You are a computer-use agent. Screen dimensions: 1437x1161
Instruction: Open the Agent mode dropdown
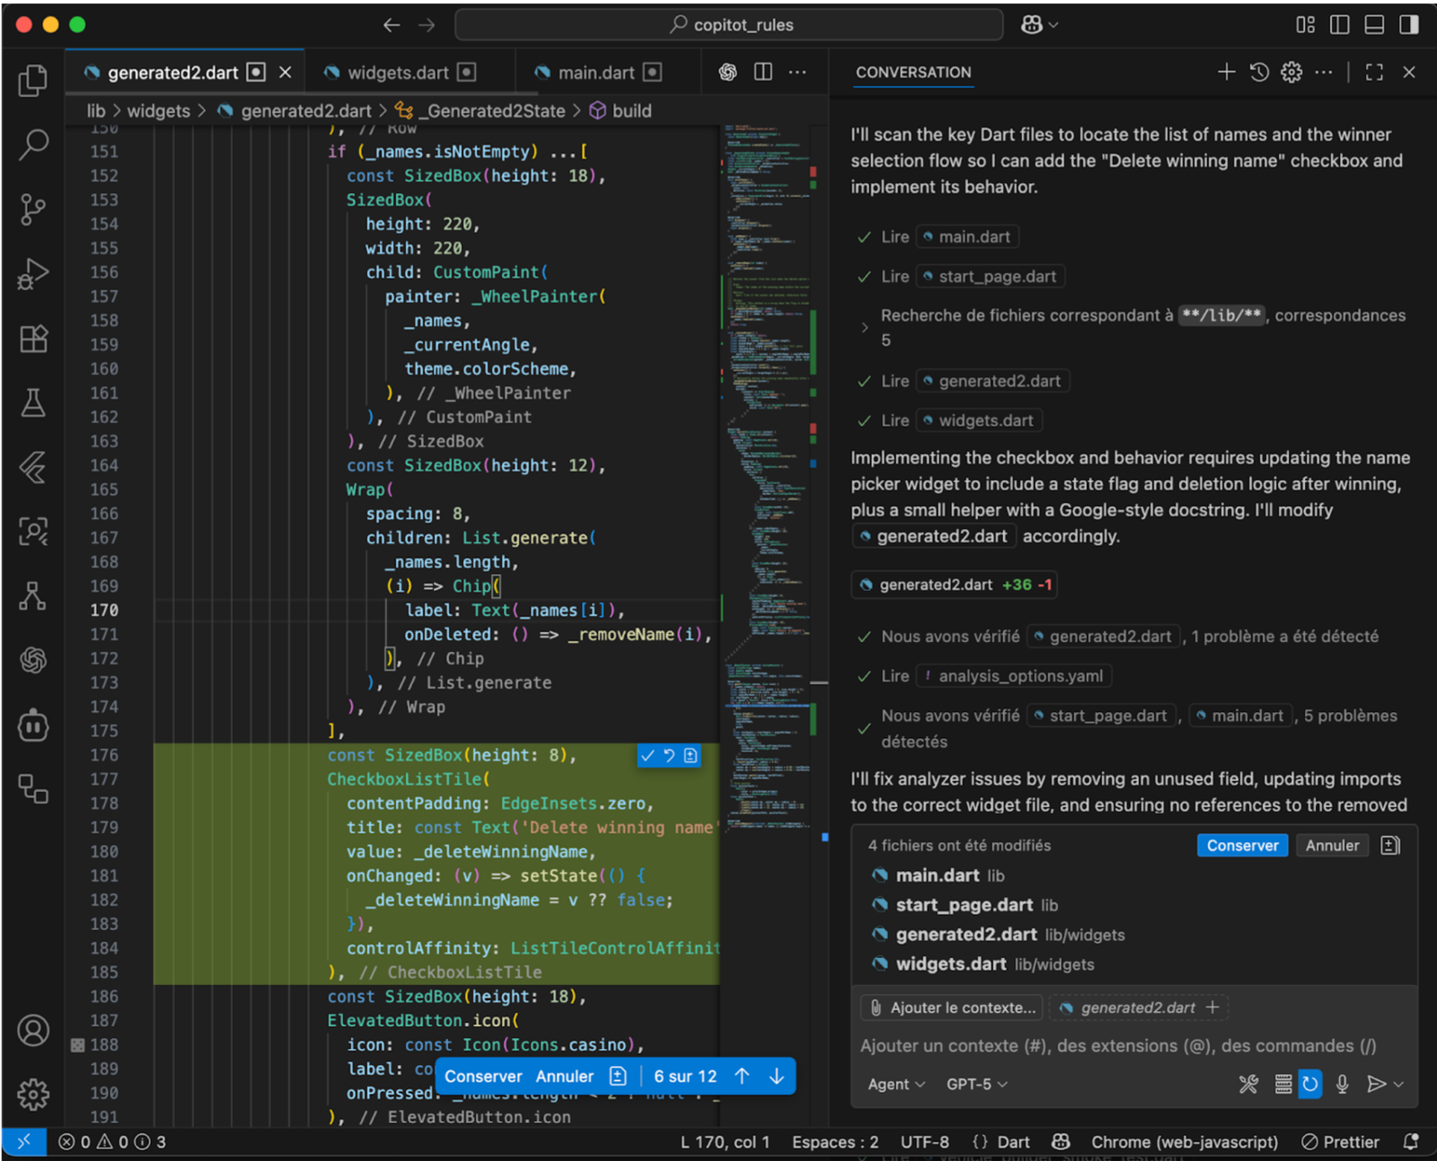895,1084
